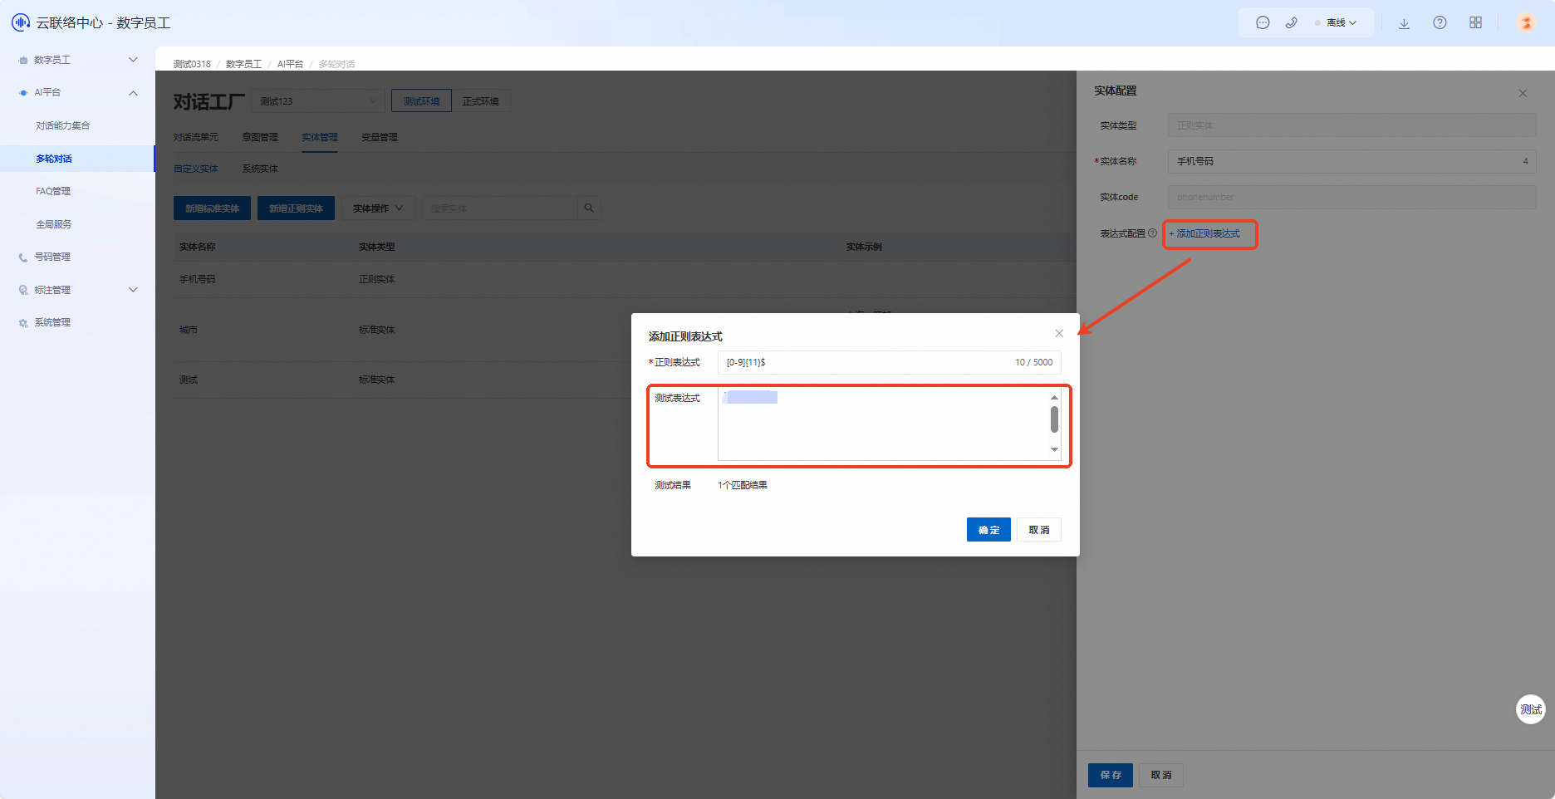
Task: Open 系统管理 label in the sidebar
Action: point(52,323)
